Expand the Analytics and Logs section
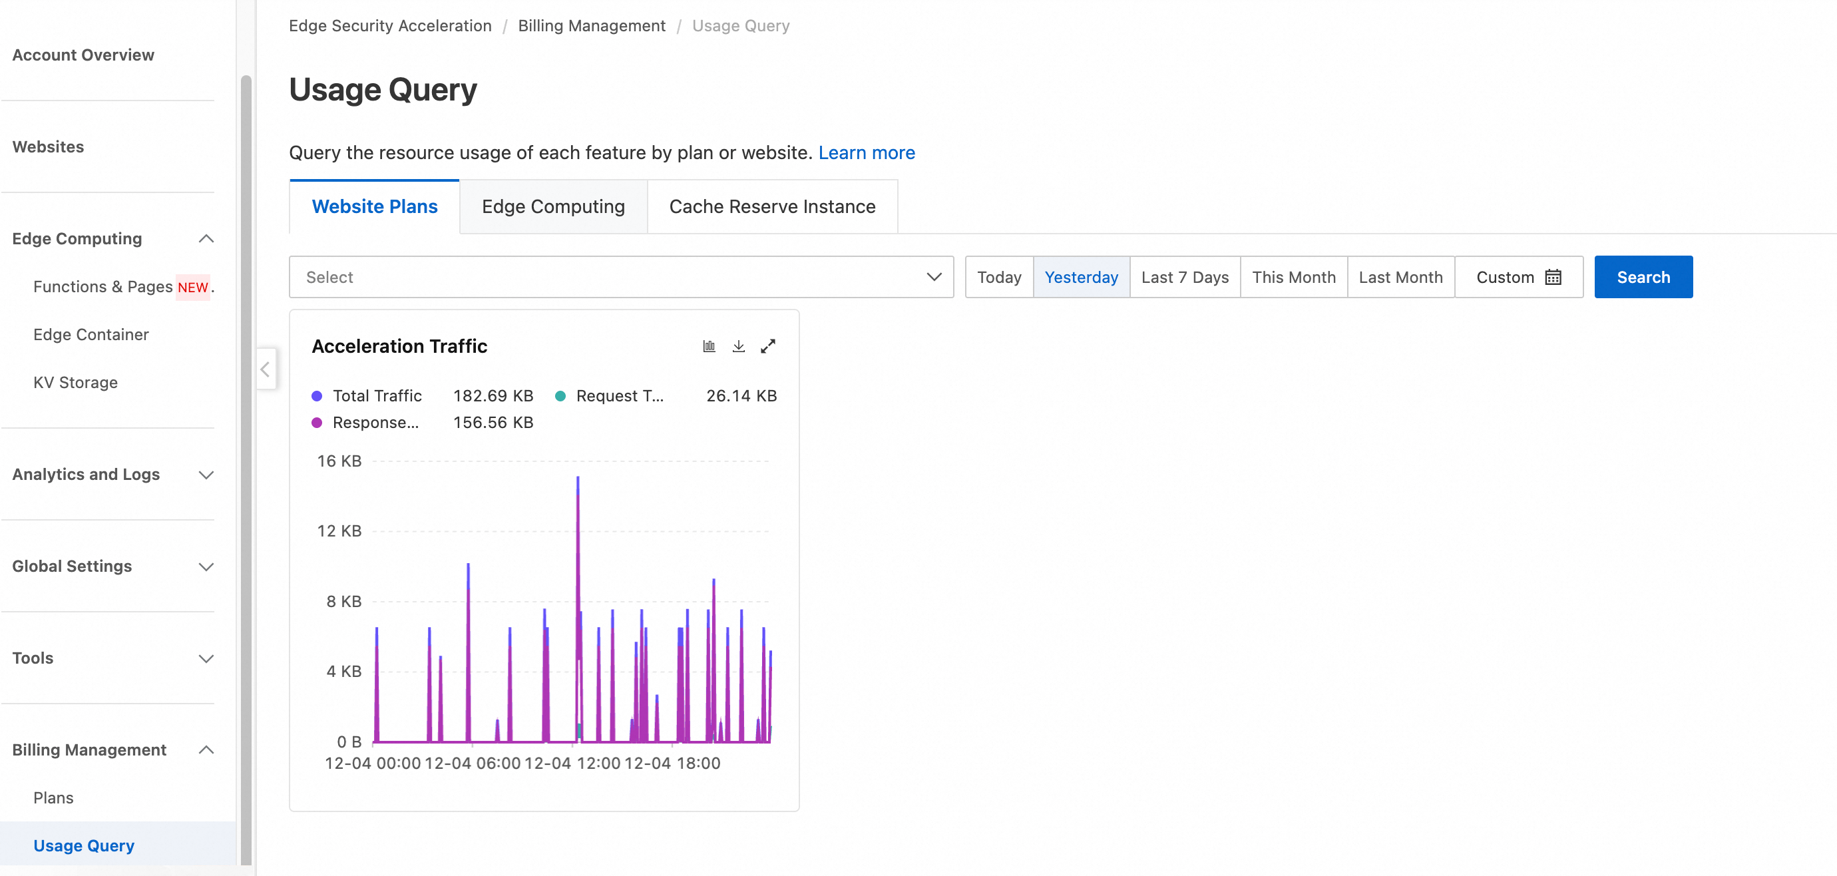Screen dimensions: 1837x876 pyautogui.click(x=206, y=475)
